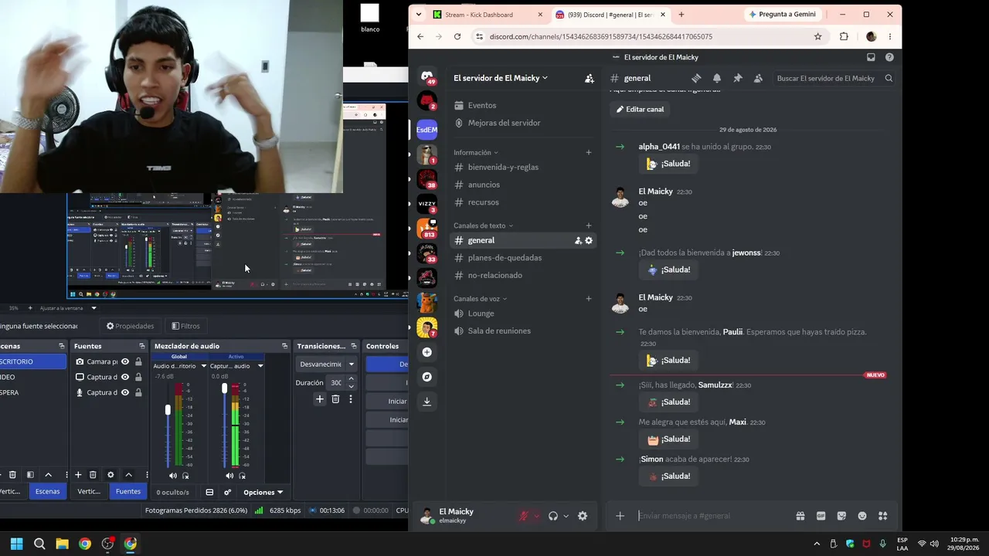Open advanced audio properties gears icon
This screenshot has width=989, height=556.
227,492
